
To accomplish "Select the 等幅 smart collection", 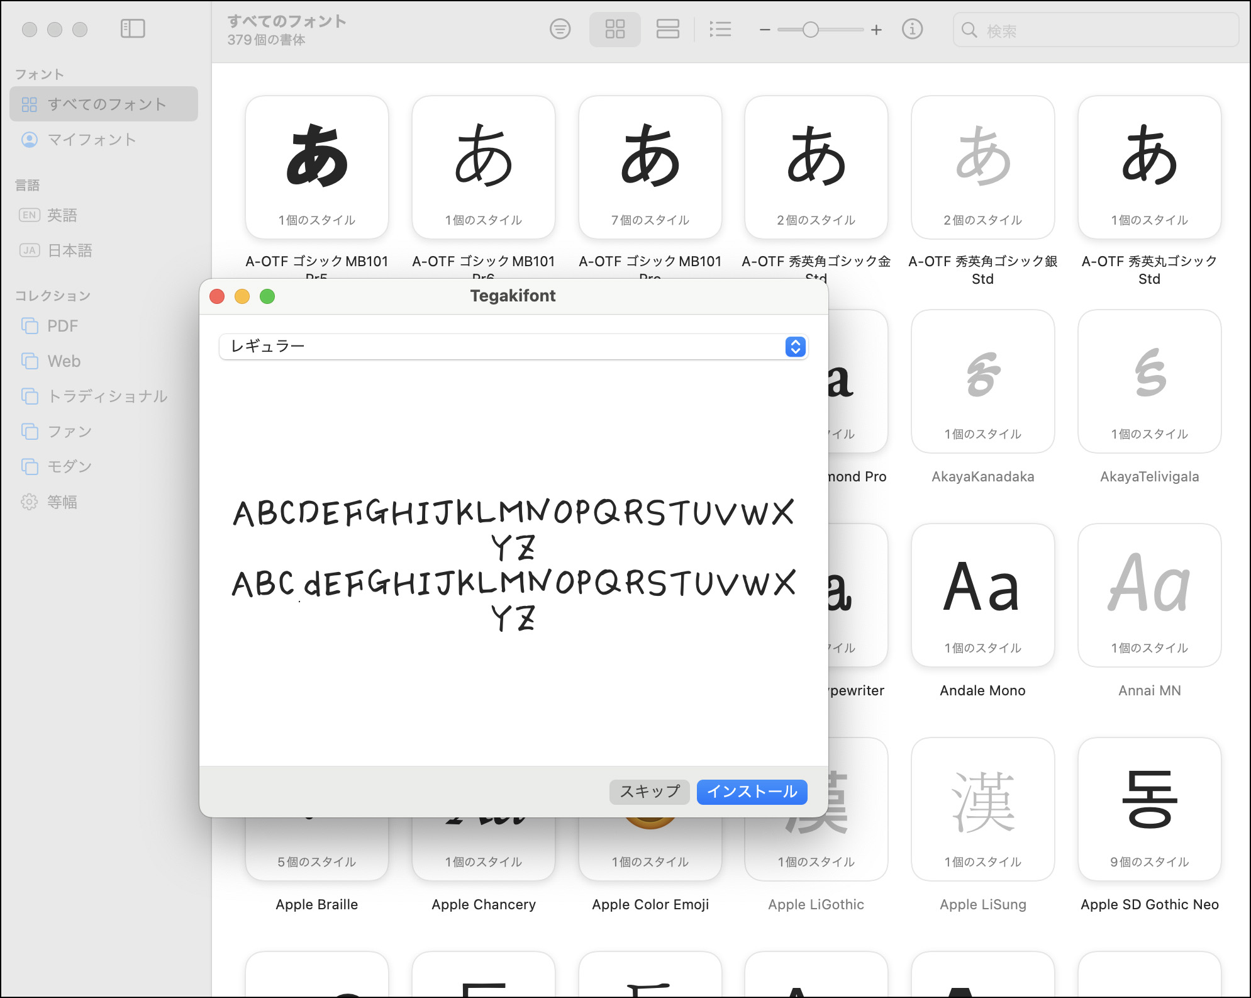I will coord(62,502).
